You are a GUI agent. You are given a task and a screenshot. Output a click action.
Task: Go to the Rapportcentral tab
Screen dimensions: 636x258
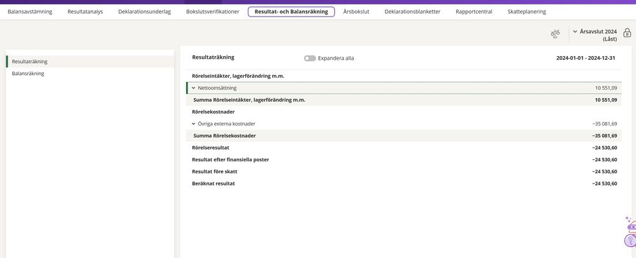473,11
